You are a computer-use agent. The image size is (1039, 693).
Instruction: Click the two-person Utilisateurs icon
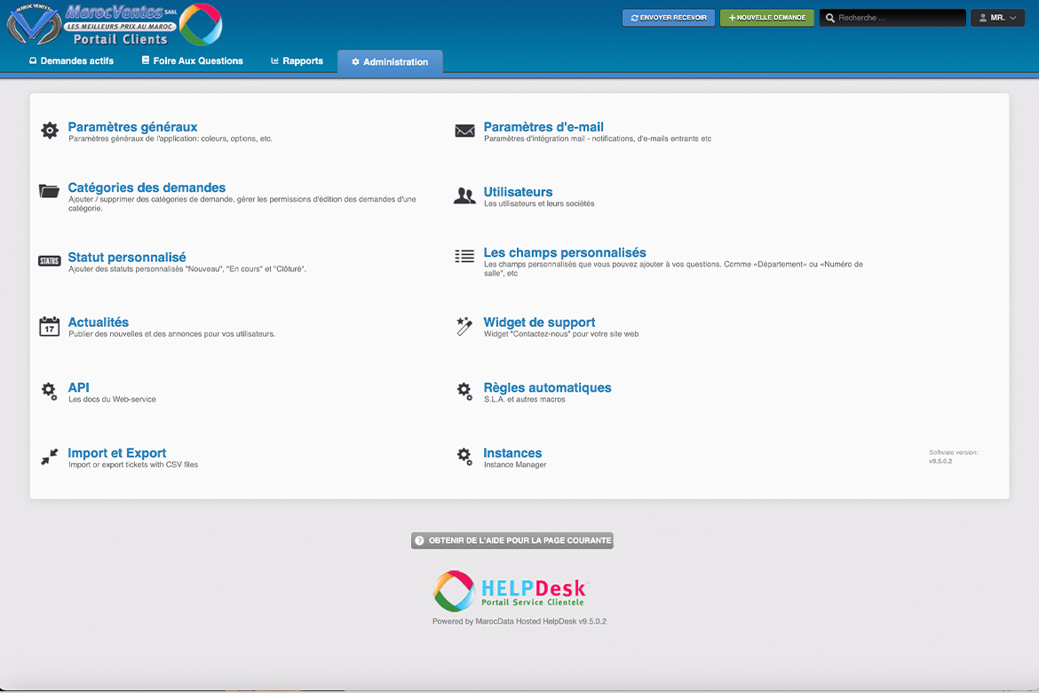pyautogui.click(x=464, y=196)
